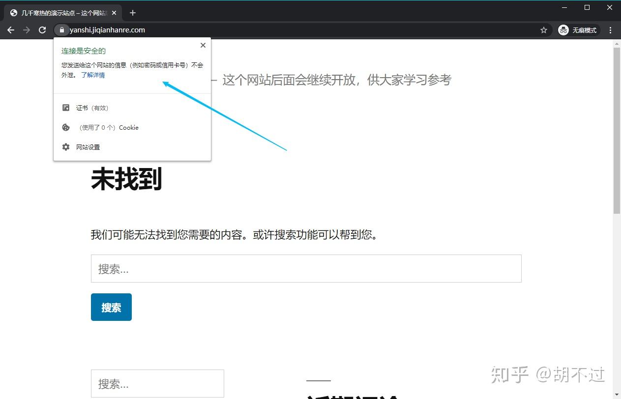Click the certificate icon in the popup
This screenshot has width=621, height=399.
(x=66, y=108)
